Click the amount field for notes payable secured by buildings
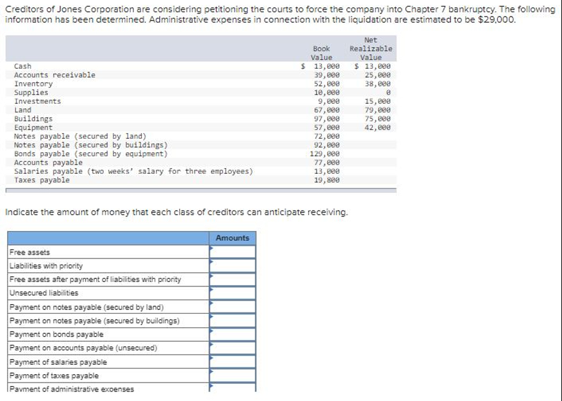 click(x=232, y=320)
